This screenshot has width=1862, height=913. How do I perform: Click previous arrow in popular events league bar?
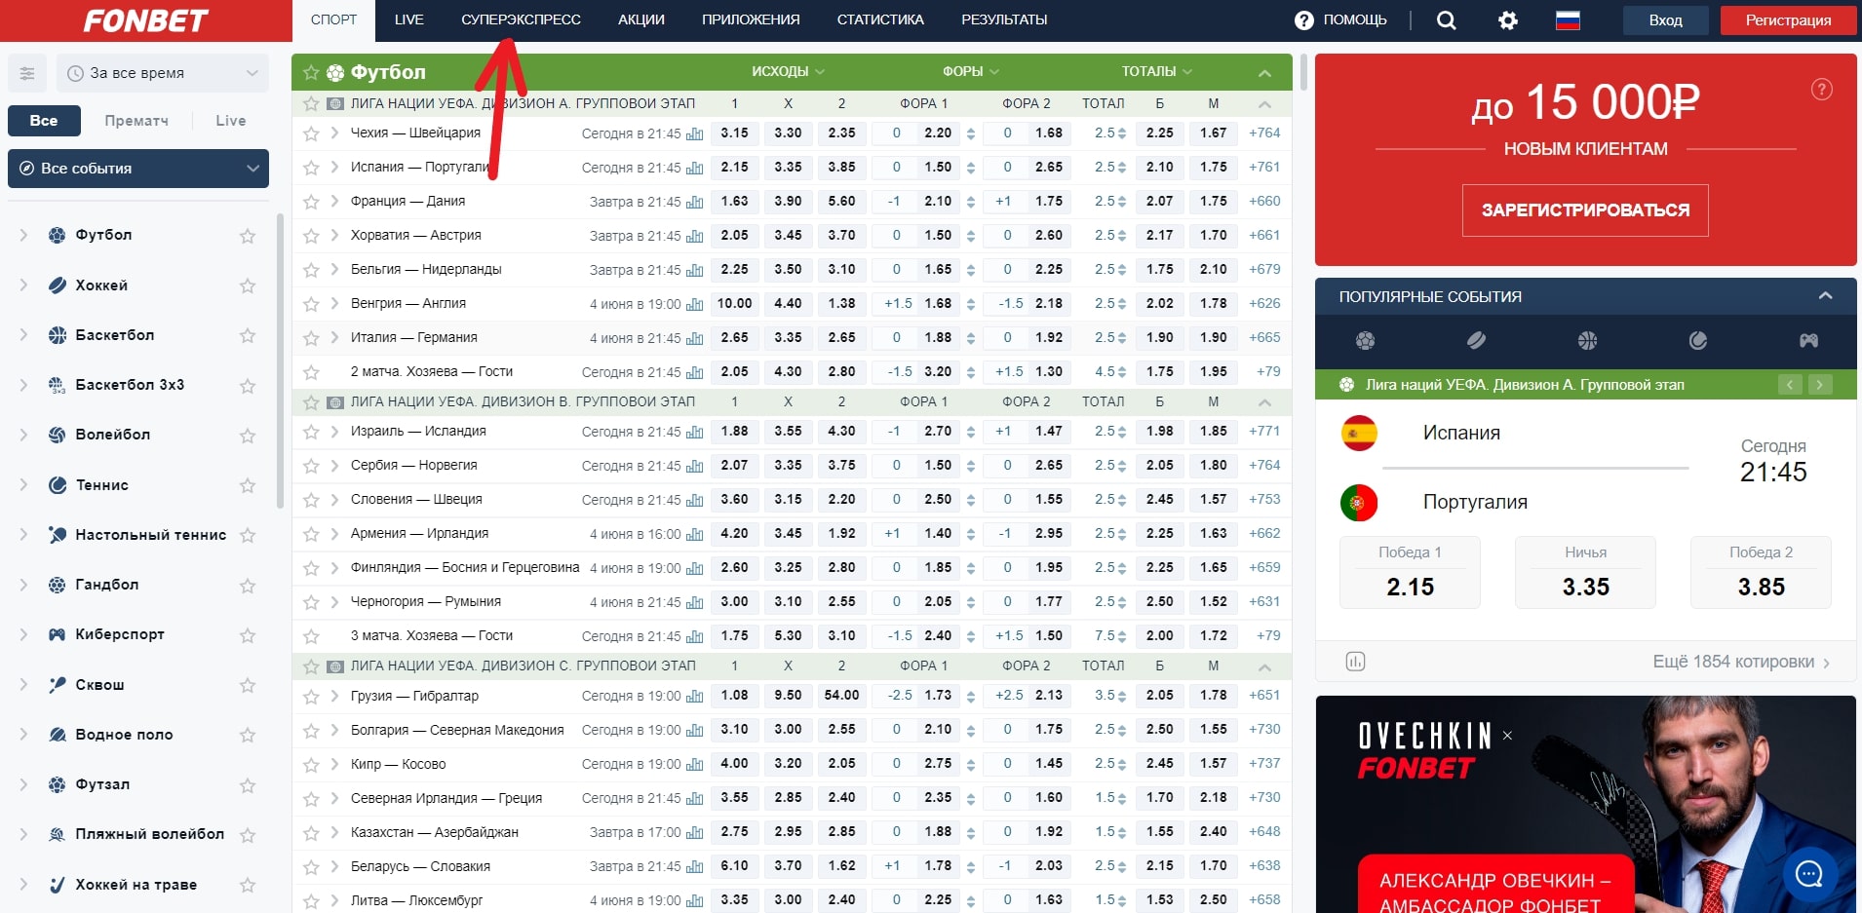click(x=1790, y=385)
